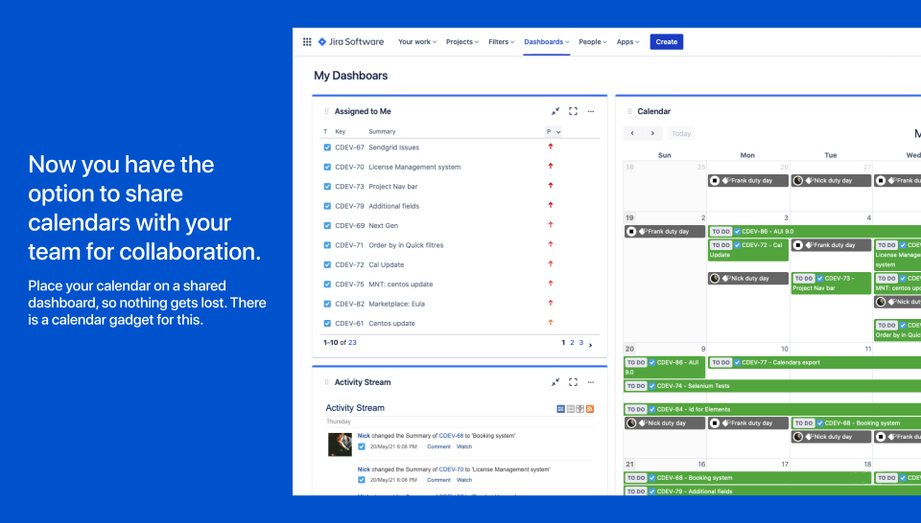Minimize the Assigned to Me gadget
This screenshot has width=921, height=523.
point(555,111)
